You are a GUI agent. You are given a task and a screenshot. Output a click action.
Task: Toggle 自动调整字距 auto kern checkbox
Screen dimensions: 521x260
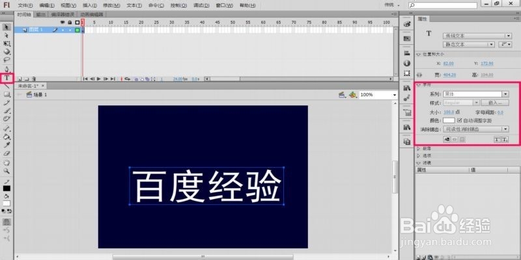click(460, 120)
